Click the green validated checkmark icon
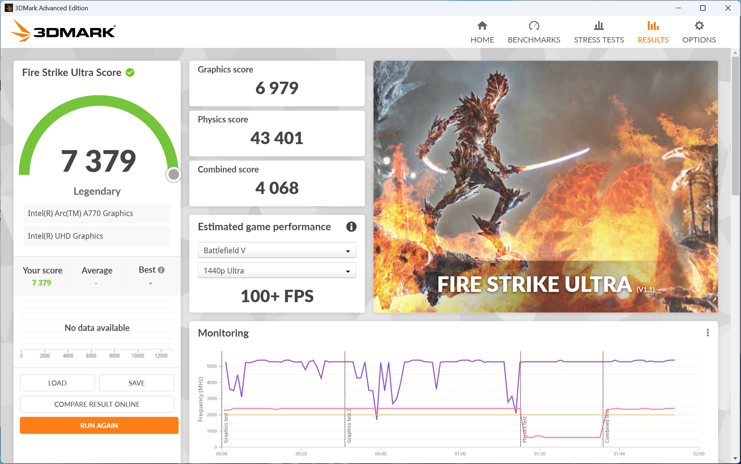Image resolution: width=741 pixels, height=464 pixels. point(130,73)
